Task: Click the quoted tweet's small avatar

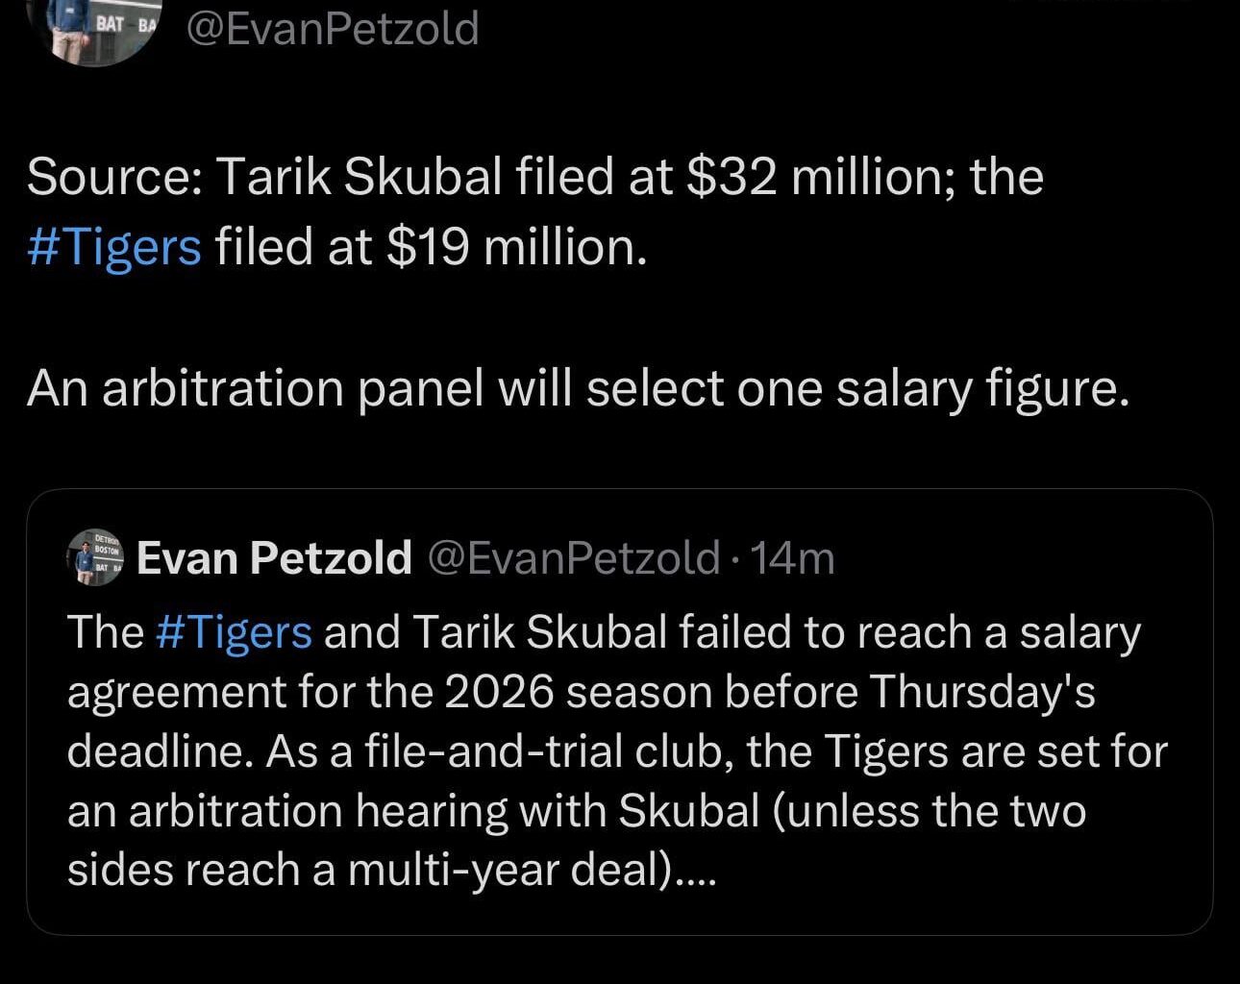Action: [95, 557]
